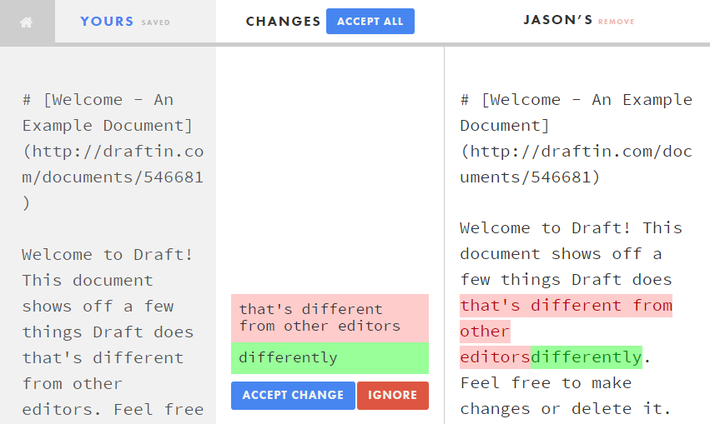Click 'things Draft does' in your document

pos(108,332)
